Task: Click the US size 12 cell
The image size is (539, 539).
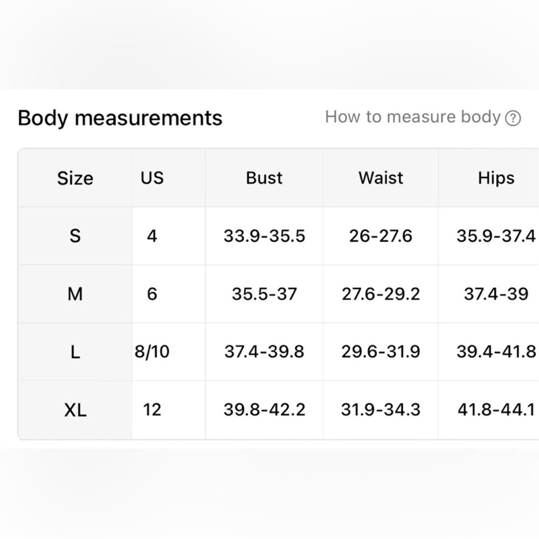Action: (x=152, y=410)
